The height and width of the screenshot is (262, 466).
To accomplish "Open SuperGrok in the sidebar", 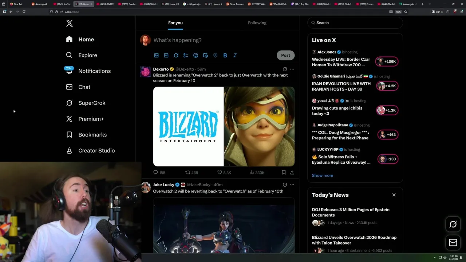I will 86,103.
